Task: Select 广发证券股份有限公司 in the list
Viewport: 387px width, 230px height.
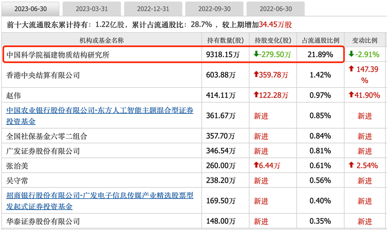Action: click(x=43, y=151)
